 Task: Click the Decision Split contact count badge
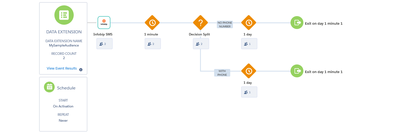tap(201, 44)
